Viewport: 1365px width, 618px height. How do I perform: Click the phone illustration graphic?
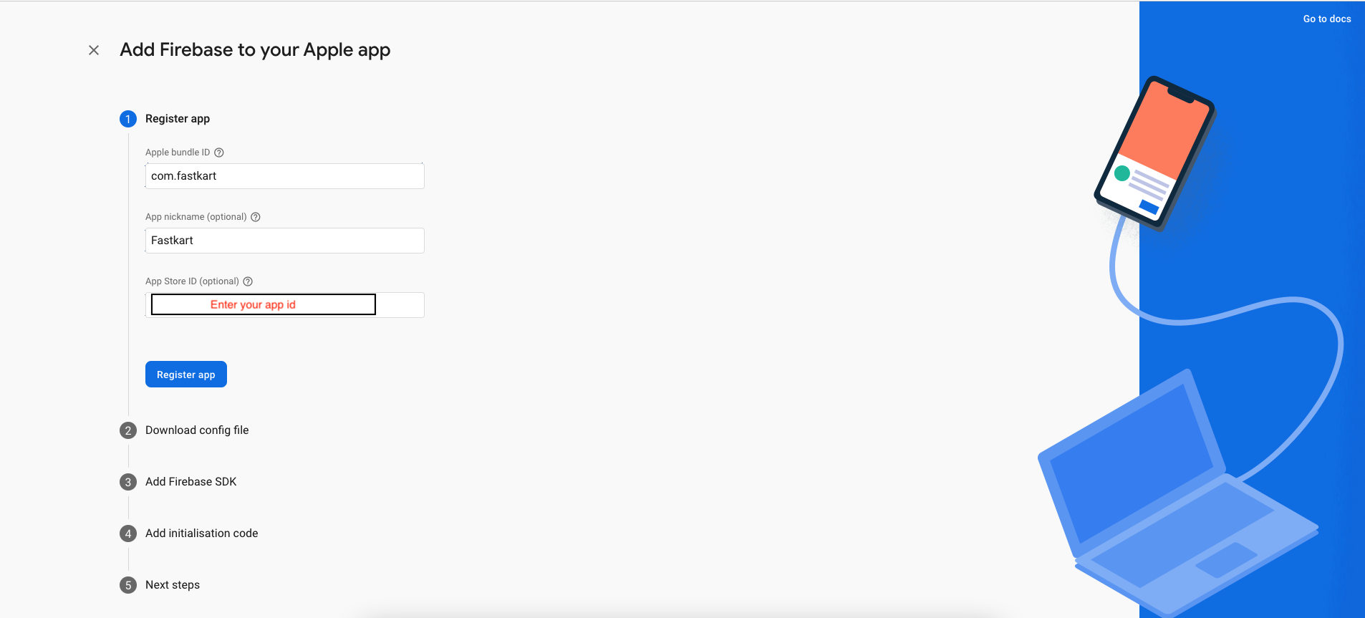point(1154,152)
